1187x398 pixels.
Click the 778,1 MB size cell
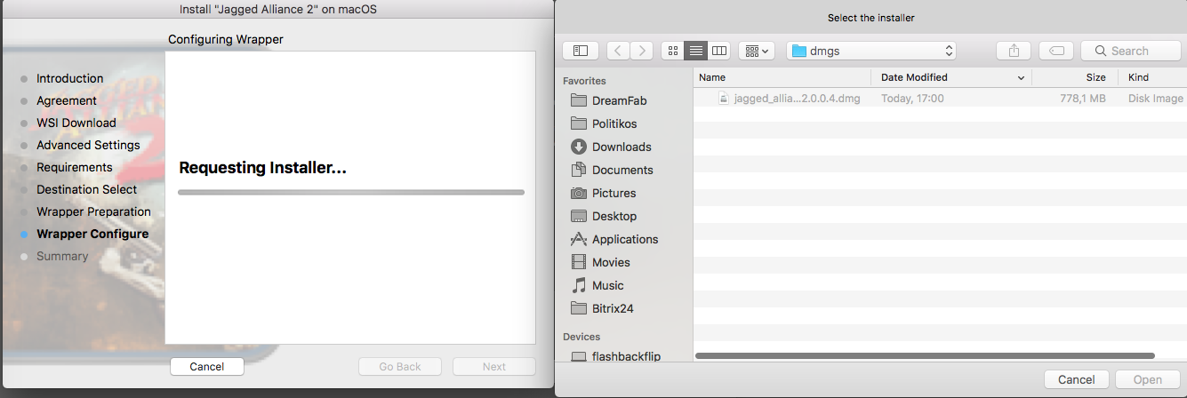point(1082,99)
